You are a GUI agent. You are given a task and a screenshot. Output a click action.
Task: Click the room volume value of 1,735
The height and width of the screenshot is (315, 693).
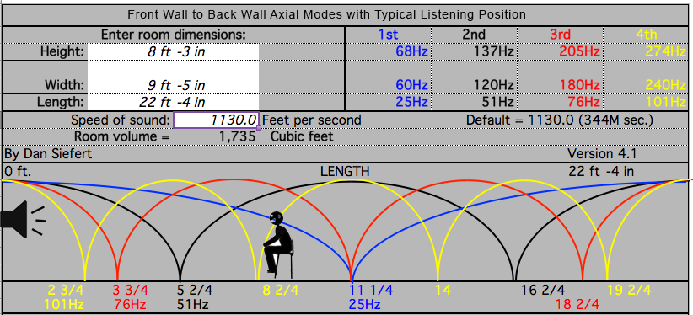[x=238, y=136]
